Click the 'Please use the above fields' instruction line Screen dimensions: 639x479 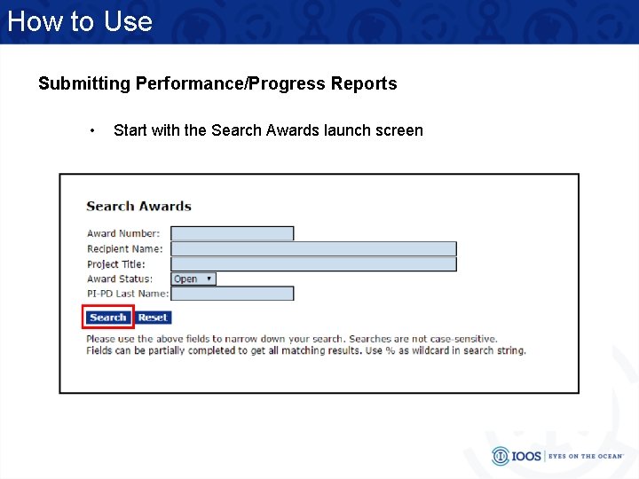click(292, 339)
